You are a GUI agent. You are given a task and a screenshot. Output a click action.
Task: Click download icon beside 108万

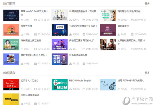pos(71,34)
